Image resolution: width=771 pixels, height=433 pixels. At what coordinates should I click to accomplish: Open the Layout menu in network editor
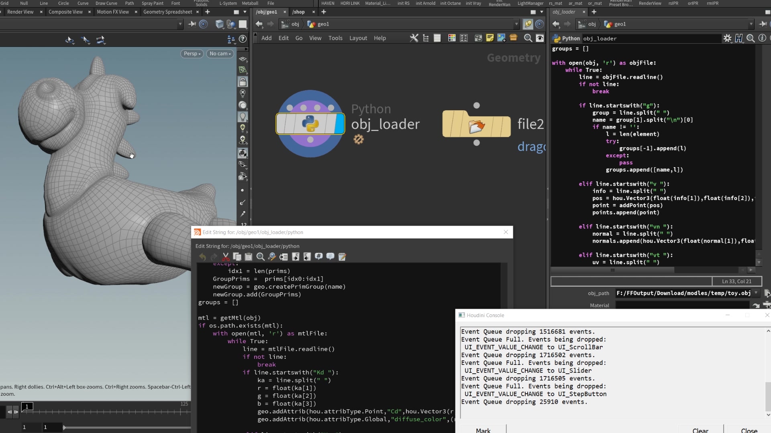(358, 38)
